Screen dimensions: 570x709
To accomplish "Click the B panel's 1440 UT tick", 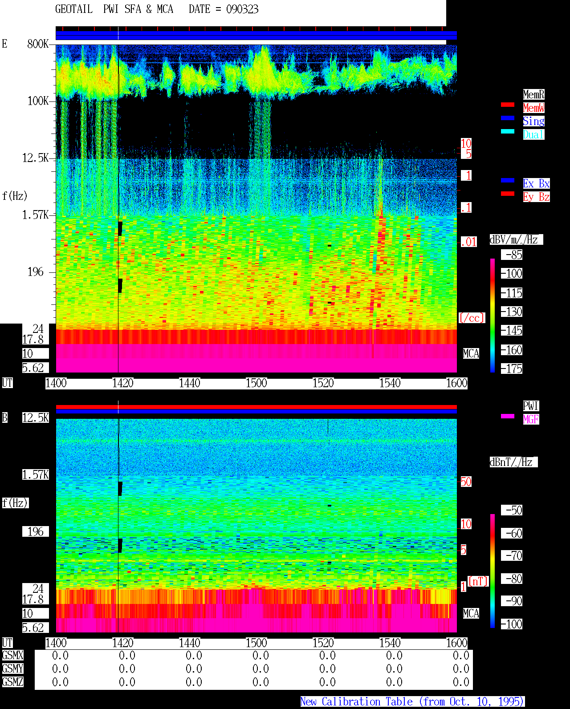I will (189, 643).
